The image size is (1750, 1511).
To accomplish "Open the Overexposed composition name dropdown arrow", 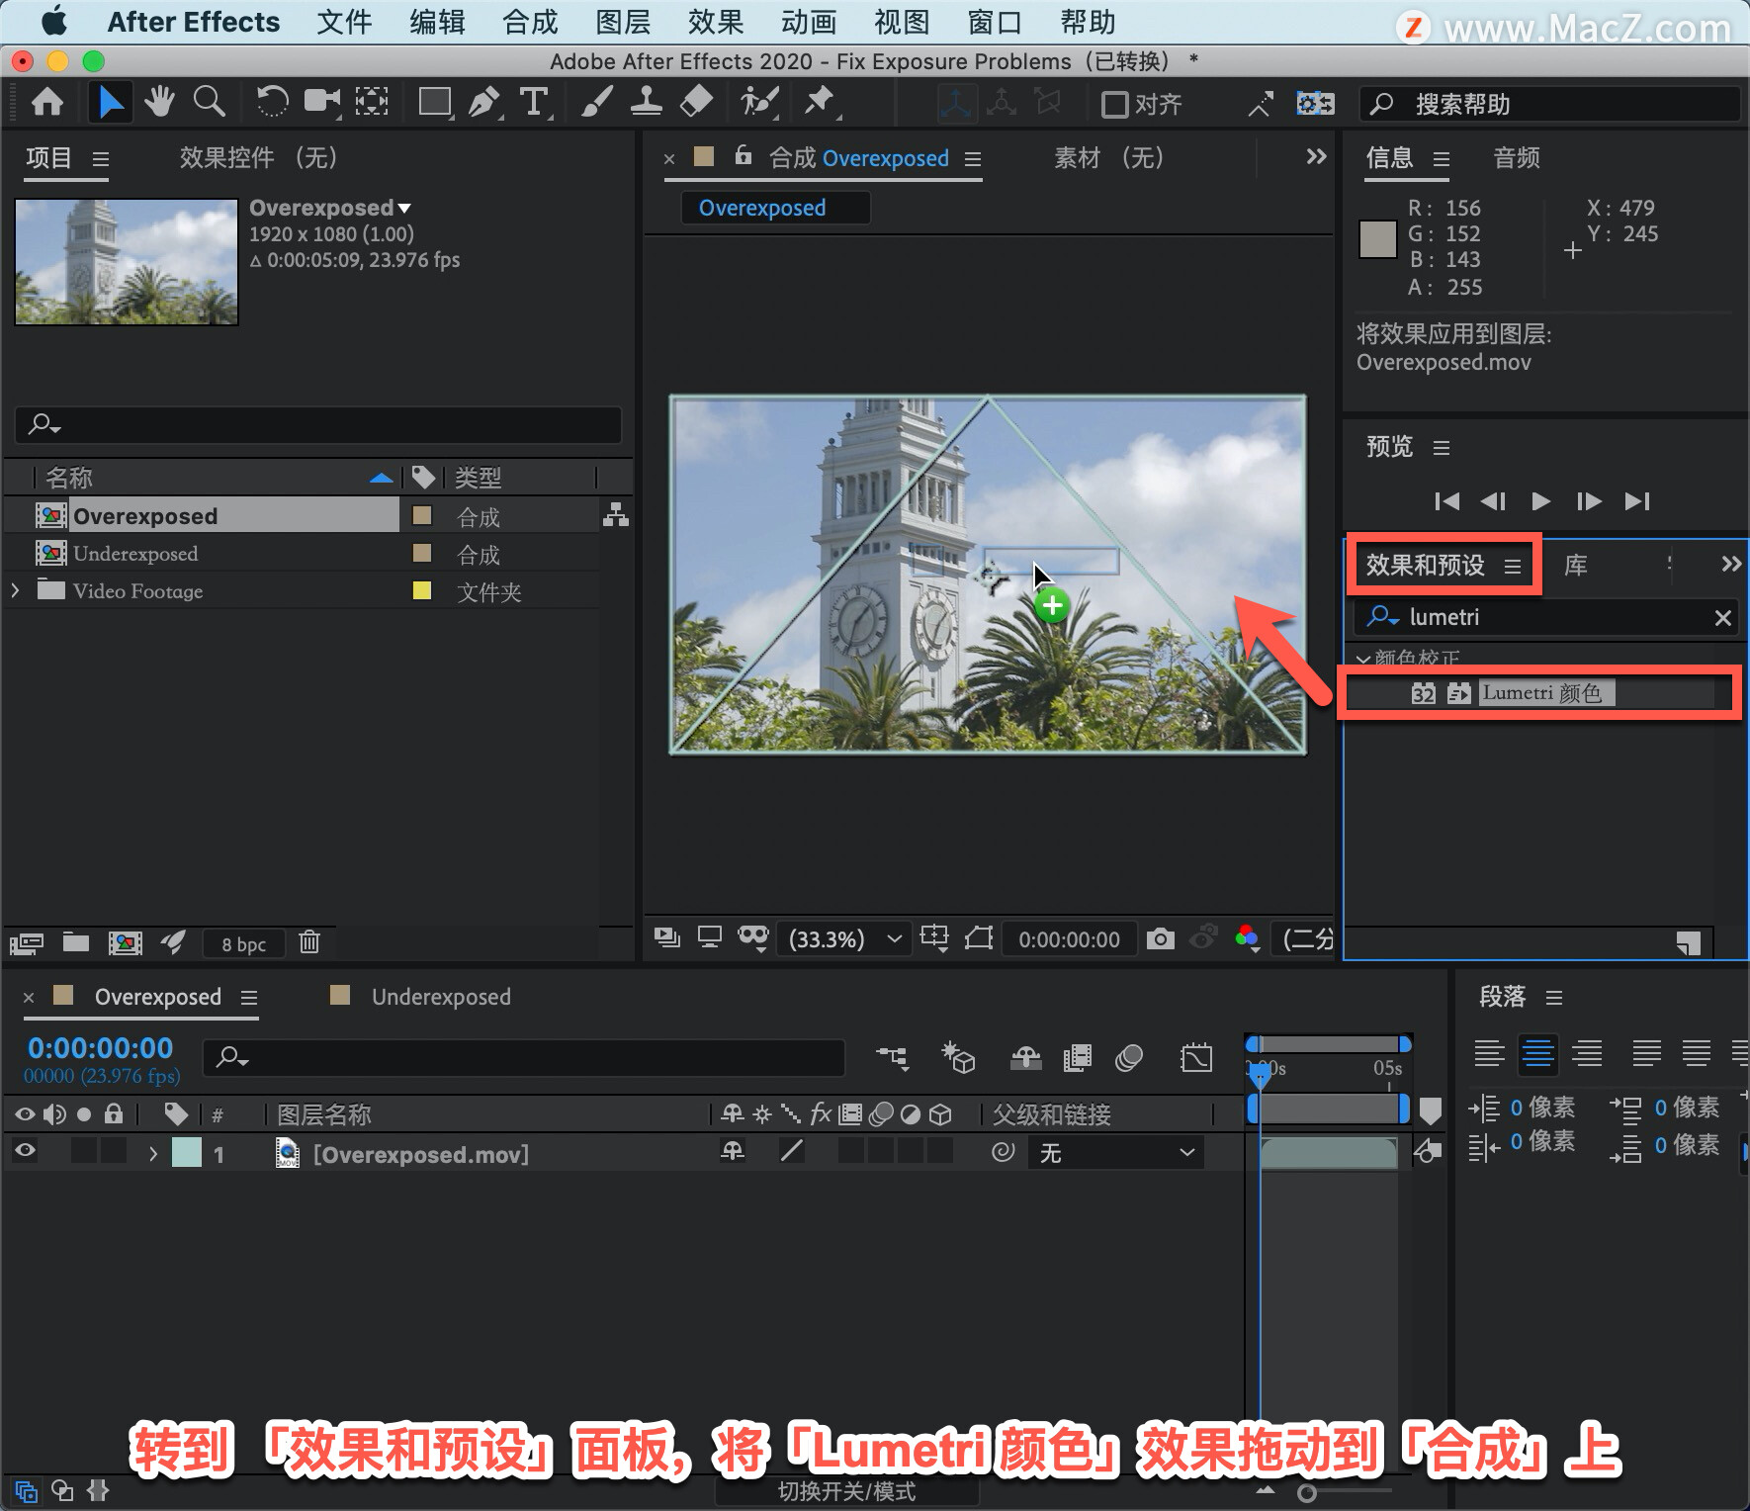I will (404, 209).
